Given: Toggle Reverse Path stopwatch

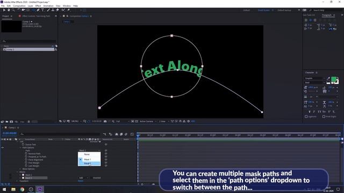Looking at the screenshot, I should 26,154.
